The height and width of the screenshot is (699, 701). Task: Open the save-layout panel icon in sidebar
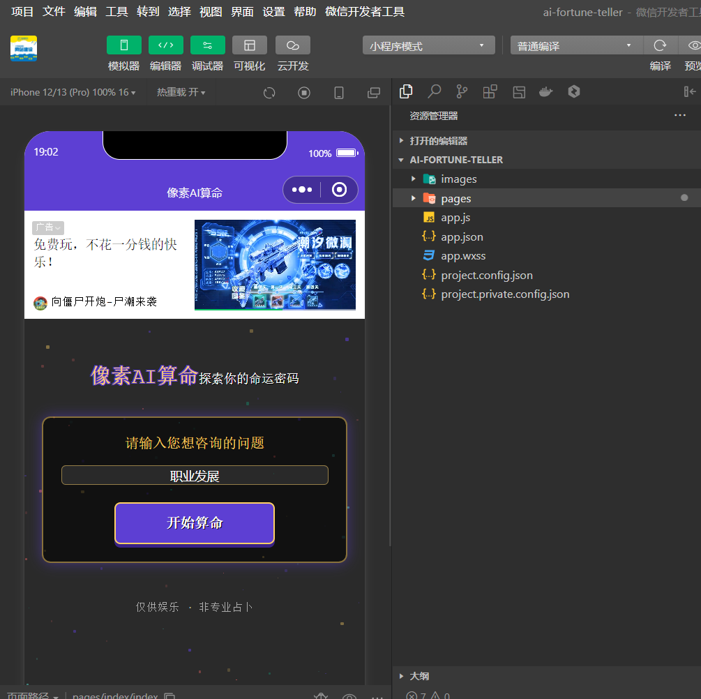518,92
